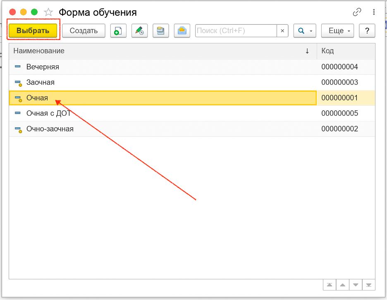Select the Вечерняя row
This screenshot has height=300, width=387.
click(192, 67)
